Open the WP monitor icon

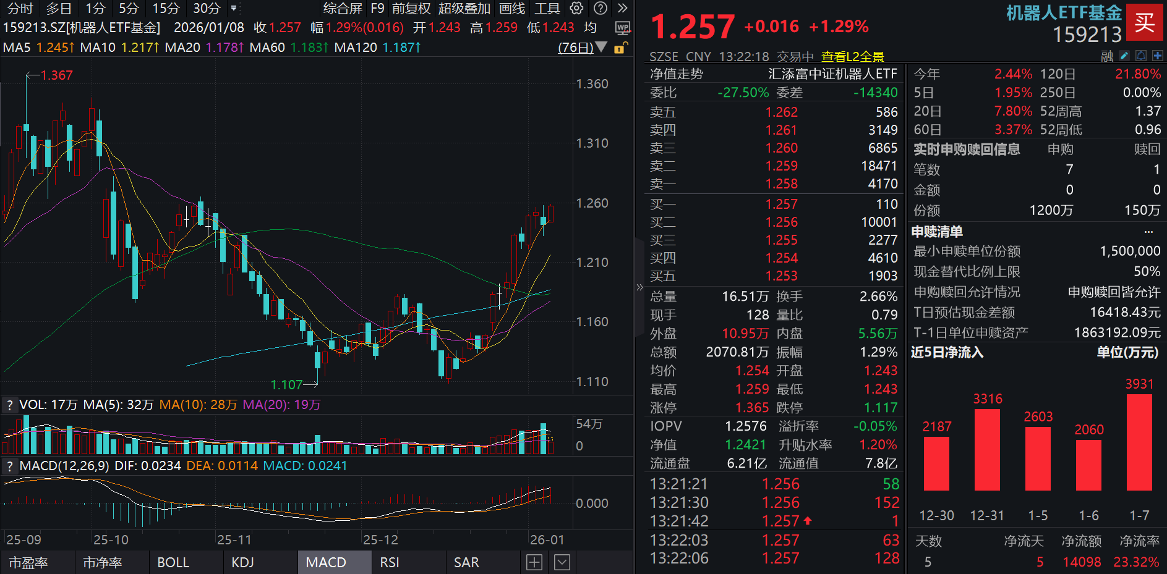click(623, 28)
